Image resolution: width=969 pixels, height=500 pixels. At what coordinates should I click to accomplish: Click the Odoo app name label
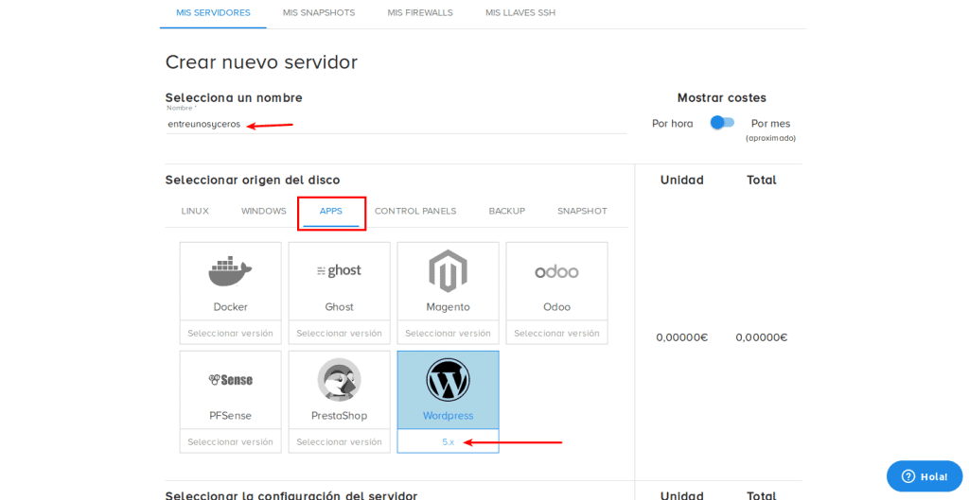556,307
